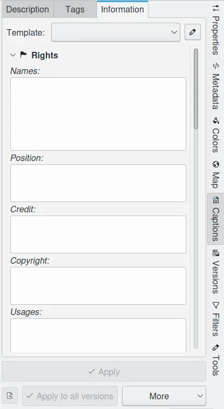Open the Metadata sidebar tab
Screen dimensions: 224x409
pyautogui.click(x=216, y=86)
